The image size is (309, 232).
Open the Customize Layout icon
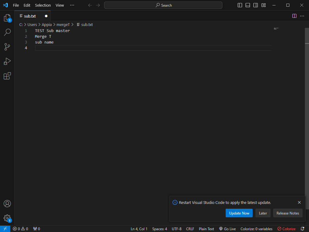[263, 5]
